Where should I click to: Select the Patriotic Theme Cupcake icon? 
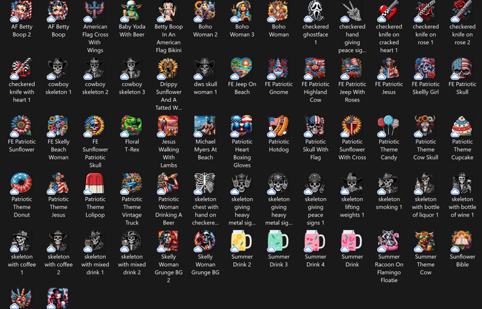[x=462, y=126]
